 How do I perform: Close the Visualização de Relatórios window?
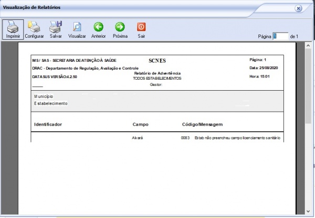point(298,8)
